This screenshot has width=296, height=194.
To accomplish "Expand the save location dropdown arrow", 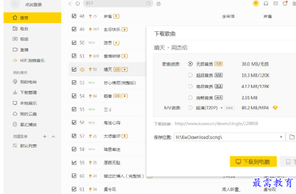I will pyautogui.click(x=281, y=137).
